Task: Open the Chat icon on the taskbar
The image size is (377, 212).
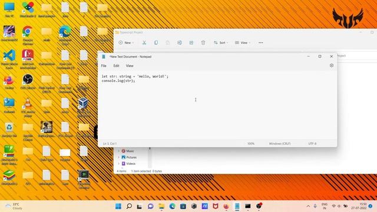Action: pyautogui.click(x=151, y=206)
